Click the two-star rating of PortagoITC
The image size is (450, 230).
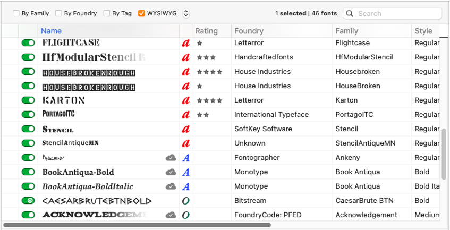pos(203,115)
